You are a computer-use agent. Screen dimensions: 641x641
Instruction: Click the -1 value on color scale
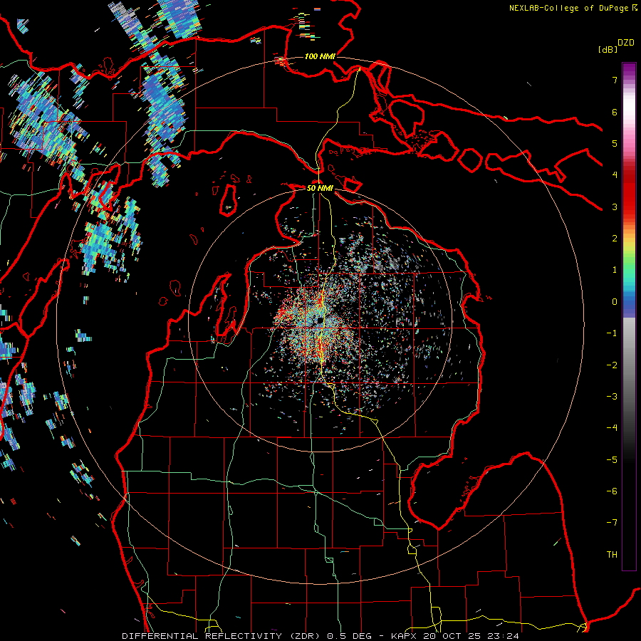click(612, 333)
